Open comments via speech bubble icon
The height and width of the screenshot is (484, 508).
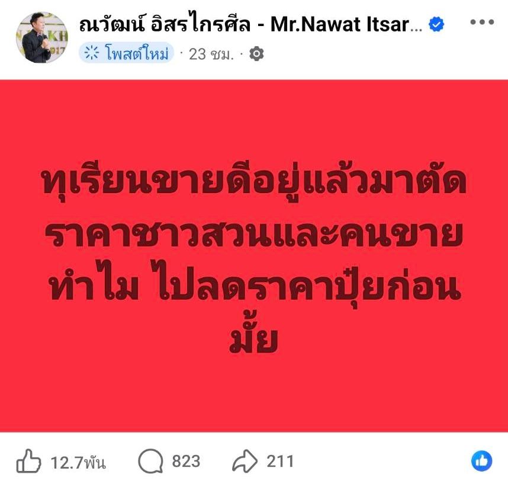click(150, 461)
